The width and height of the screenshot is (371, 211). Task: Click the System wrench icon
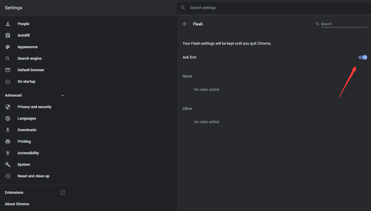8,165
